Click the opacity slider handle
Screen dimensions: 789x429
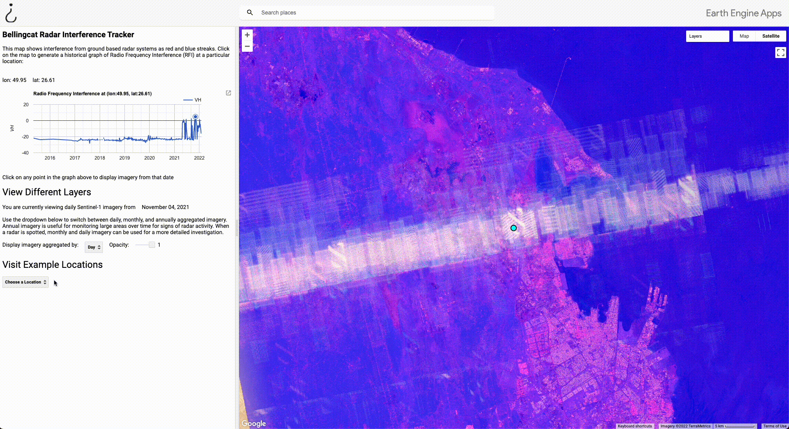pyautogui.click(x=152, y=245)
